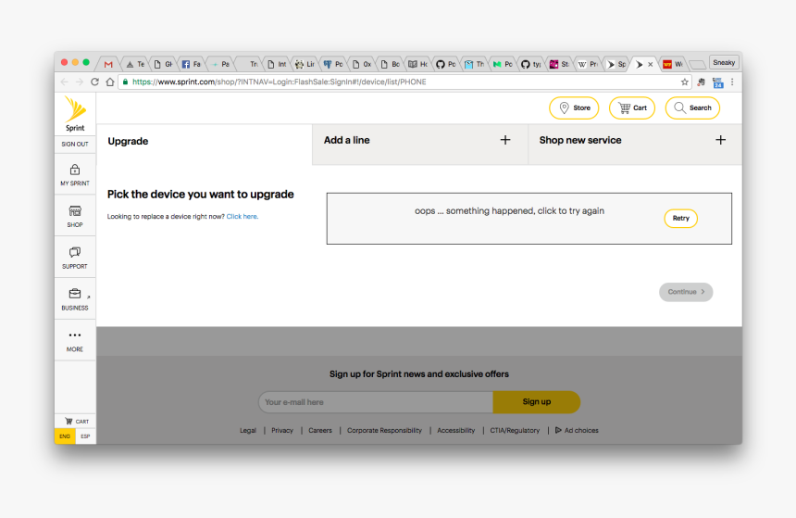Switch language to ESP
The width and height of the screenshot is (796, 518).
tap(85, 436)
